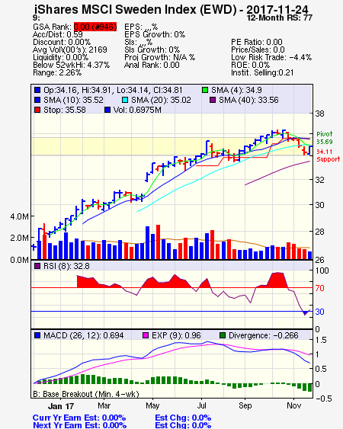Click the 12-Month RS: 77 text
Image resolution: width=343 pixels, height=429 pixels.
tap(280, 18)
